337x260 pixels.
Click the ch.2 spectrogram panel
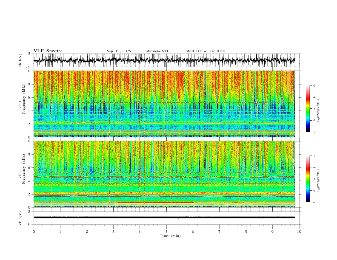[x=164, y=174]
